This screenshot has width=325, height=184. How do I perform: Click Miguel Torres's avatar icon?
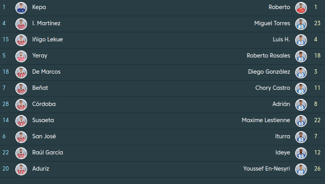click(x=301, y=24)
